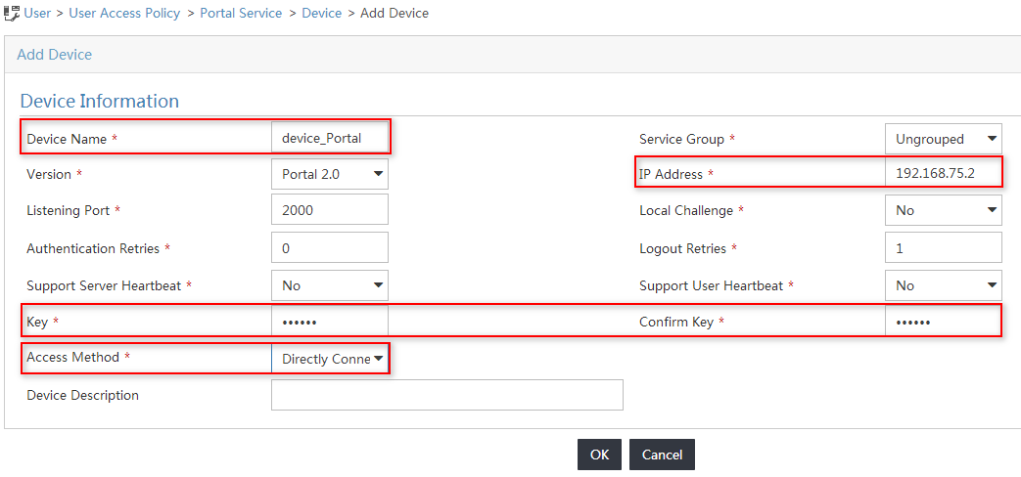Click the breadcrumb navigation icon before User
This screenshot has height=477, width=1021.
[x=12, y=13]
